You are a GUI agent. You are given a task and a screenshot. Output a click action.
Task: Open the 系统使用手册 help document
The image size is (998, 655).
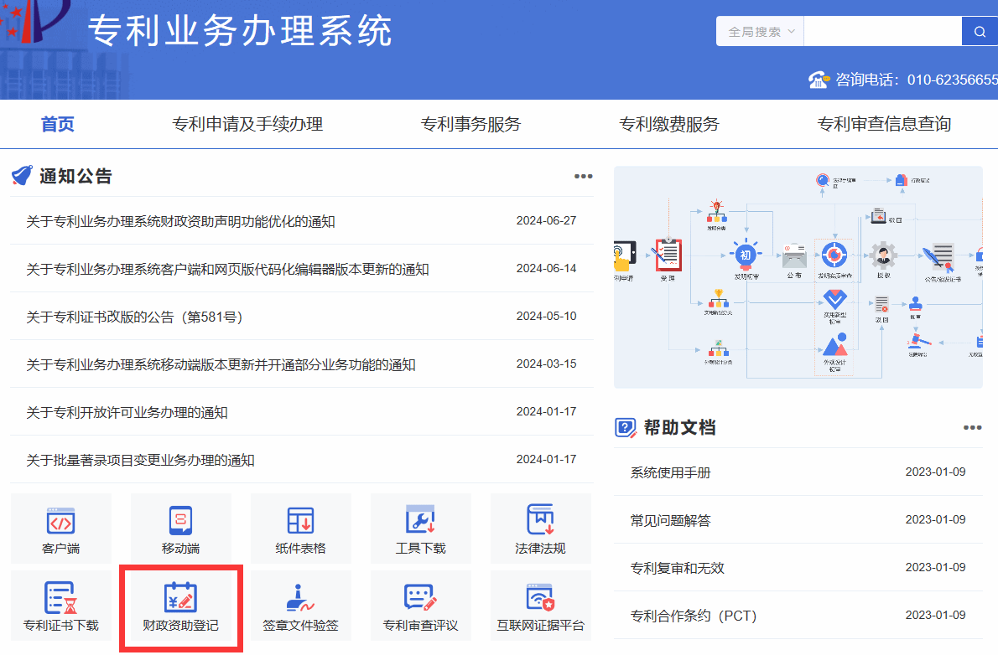(x=670, y=472)
